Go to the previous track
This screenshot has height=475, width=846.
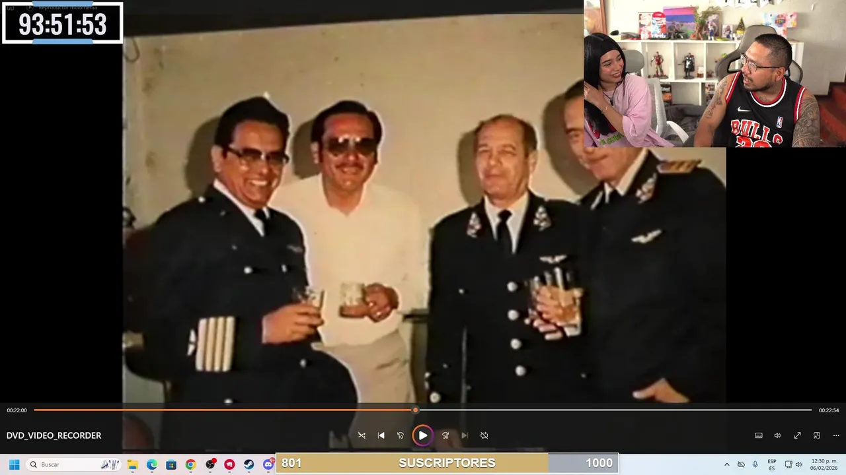pyautogui.click(x=381, y=435)
